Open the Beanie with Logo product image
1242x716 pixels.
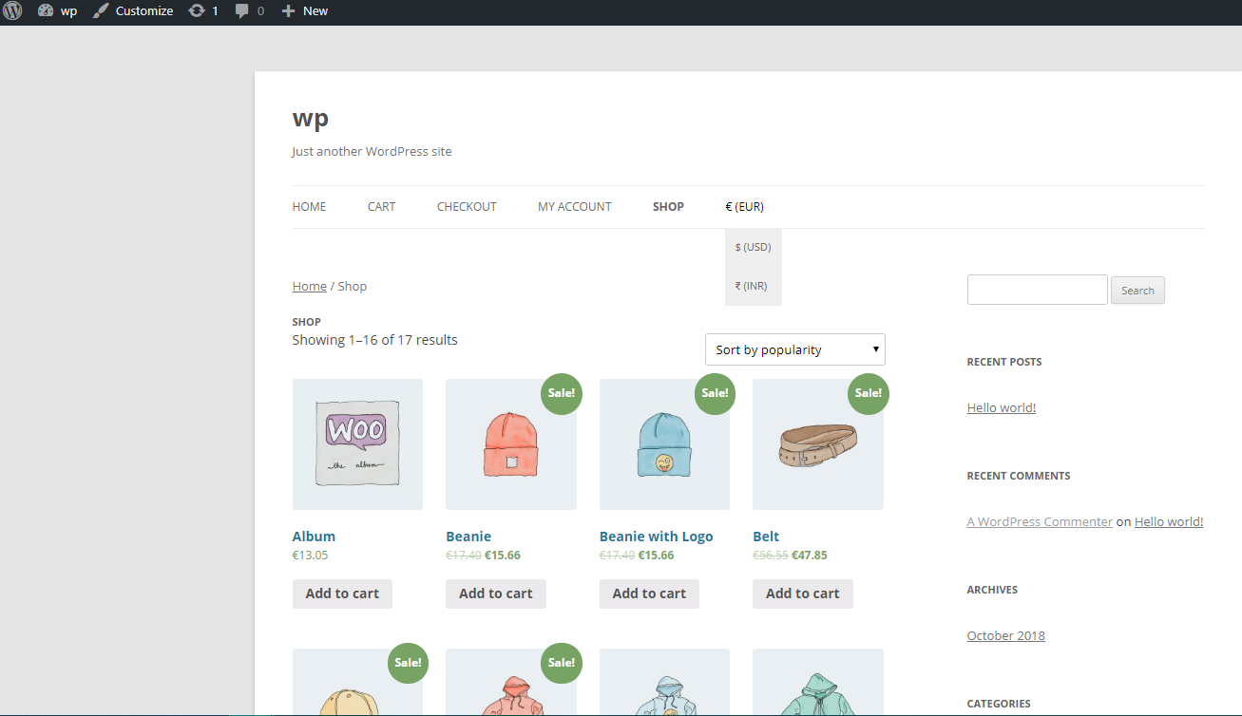click(x=664, y=444)
